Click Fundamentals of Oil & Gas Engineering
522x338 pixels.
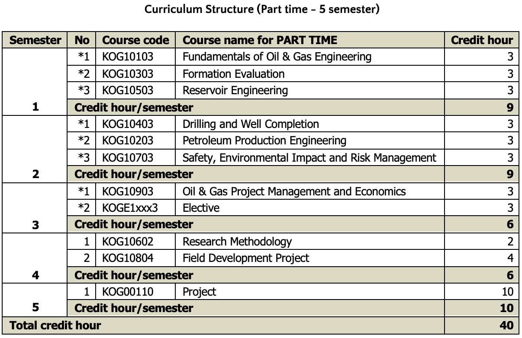(277, 57)
